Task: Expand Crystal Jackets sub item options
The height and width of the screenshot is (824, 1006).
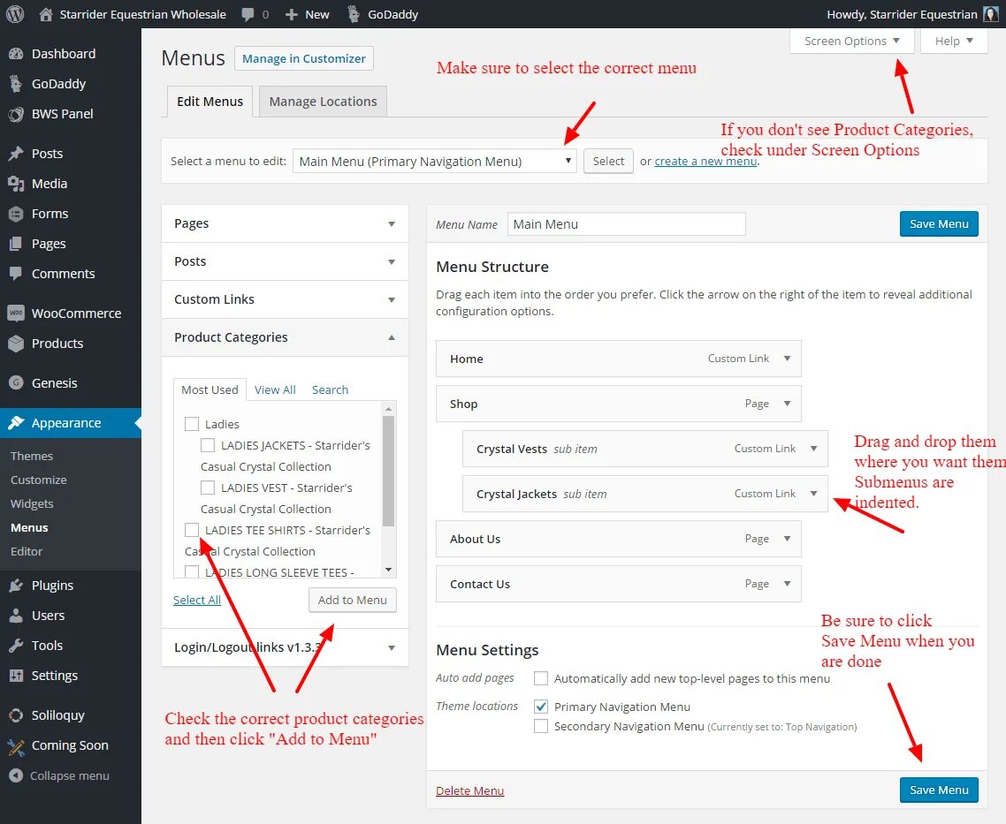Action: (x=813, y=494)
